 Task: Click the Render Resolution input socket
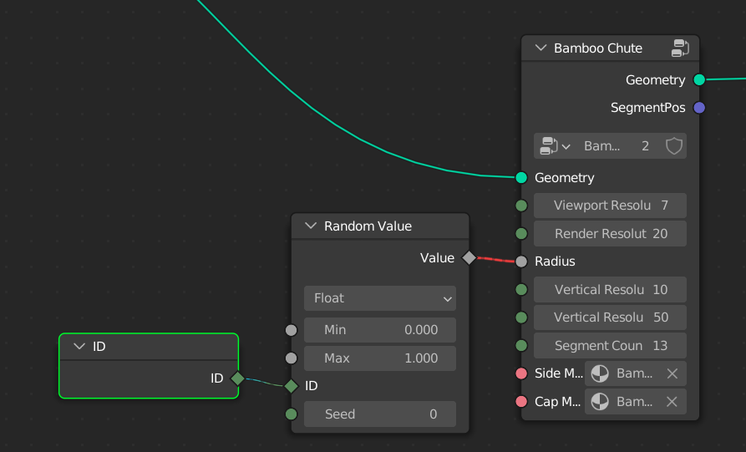coord(521,234)
